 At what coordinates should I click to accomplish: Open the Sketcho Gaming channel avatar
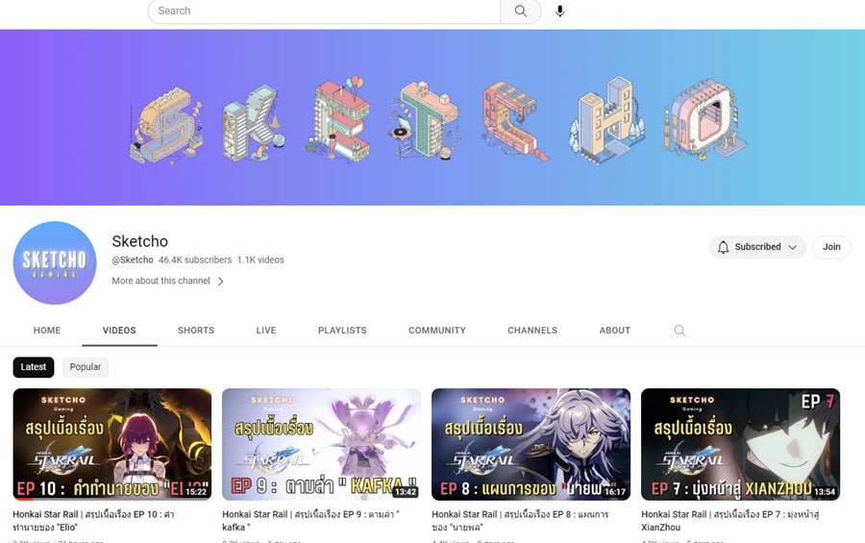coord(55,262)
